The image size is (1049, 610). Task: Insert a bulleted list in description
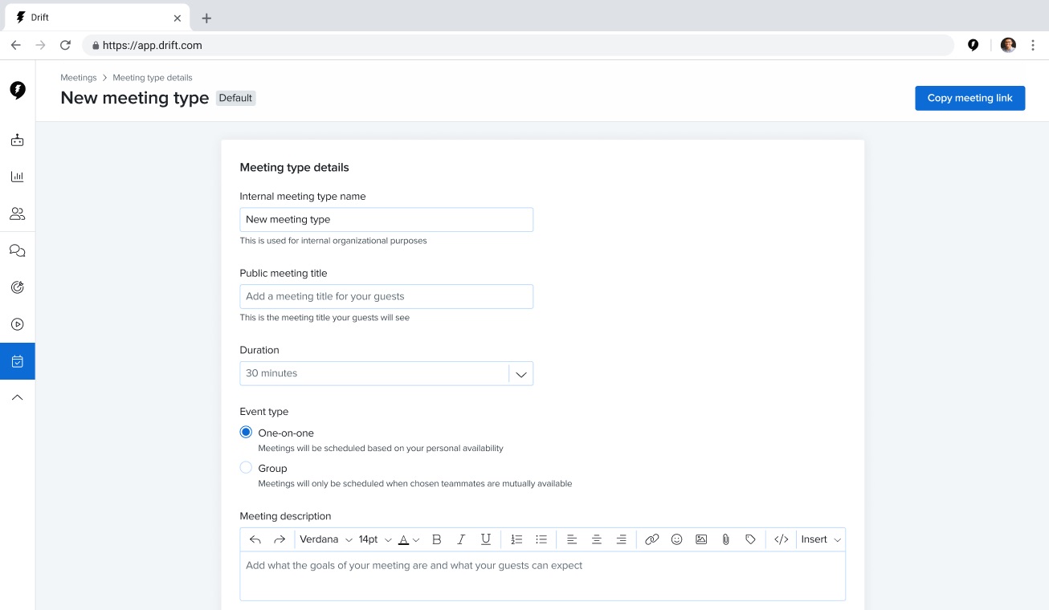tap(541, 539)
